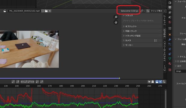Open the Modifier properties wrench icon
Image resolution: width=186 pixels, height=108 pixels.
tap(170, 39)
